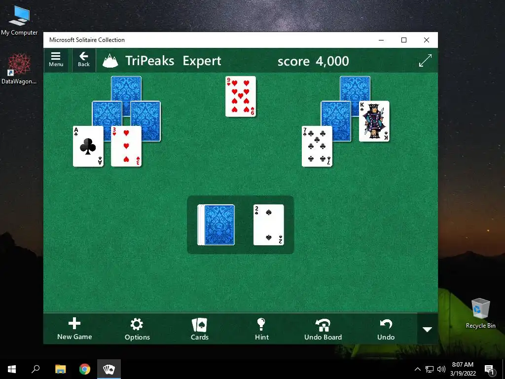Click the 2 of spades waste card
The height and width of the screenshot is (379, 505).
pyautogui.click(x=269, y=225)
